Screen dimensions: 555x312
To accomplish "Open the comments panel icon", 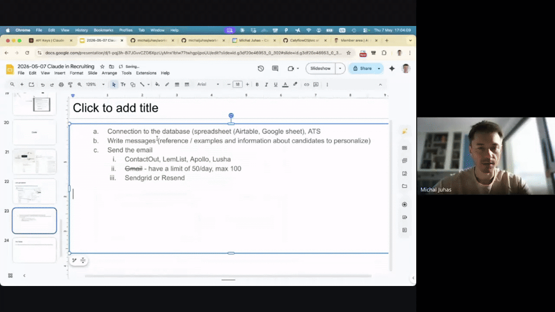I will (275, 69).
